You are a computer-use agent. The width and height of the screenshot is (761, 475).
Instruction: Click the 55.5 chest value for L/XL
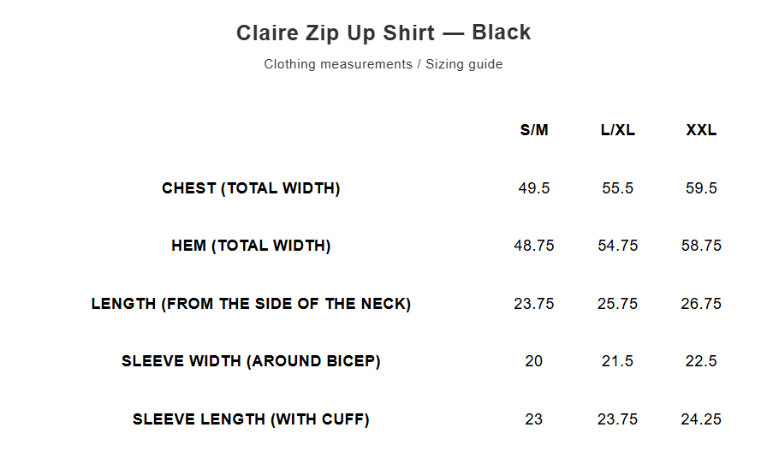pos(618,188)
